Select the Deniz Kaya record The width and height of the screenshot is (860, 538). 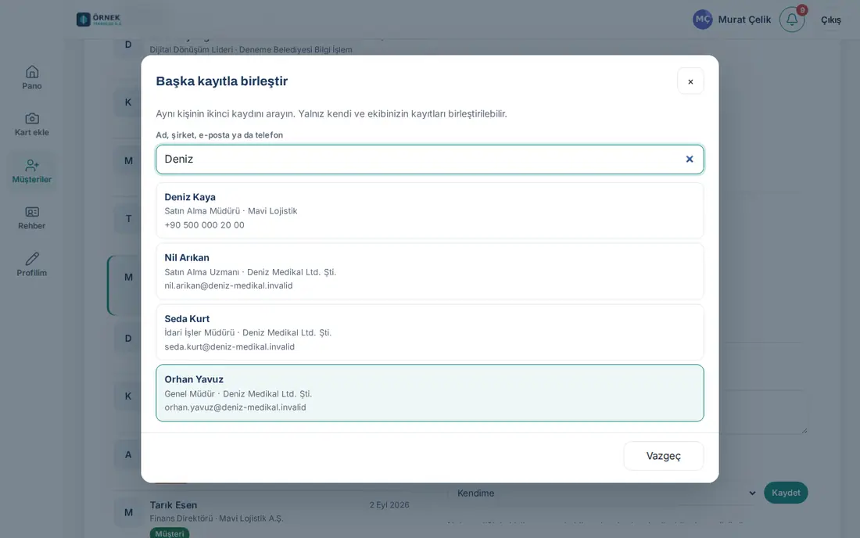429,210
